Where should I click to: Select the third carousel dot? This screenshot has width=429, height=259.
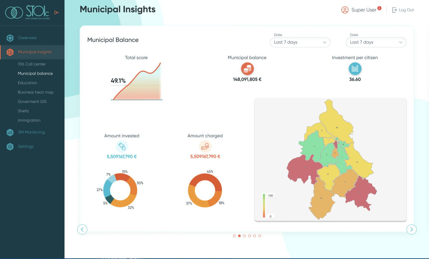(245, 236)
